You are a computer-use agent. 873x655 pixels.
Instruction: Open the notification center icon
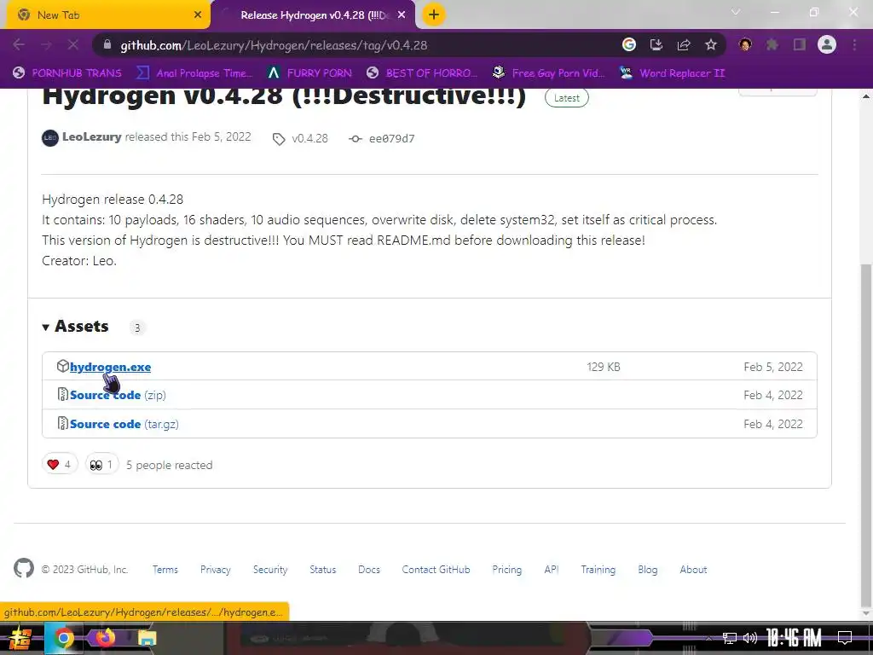[x=845, y=638]
